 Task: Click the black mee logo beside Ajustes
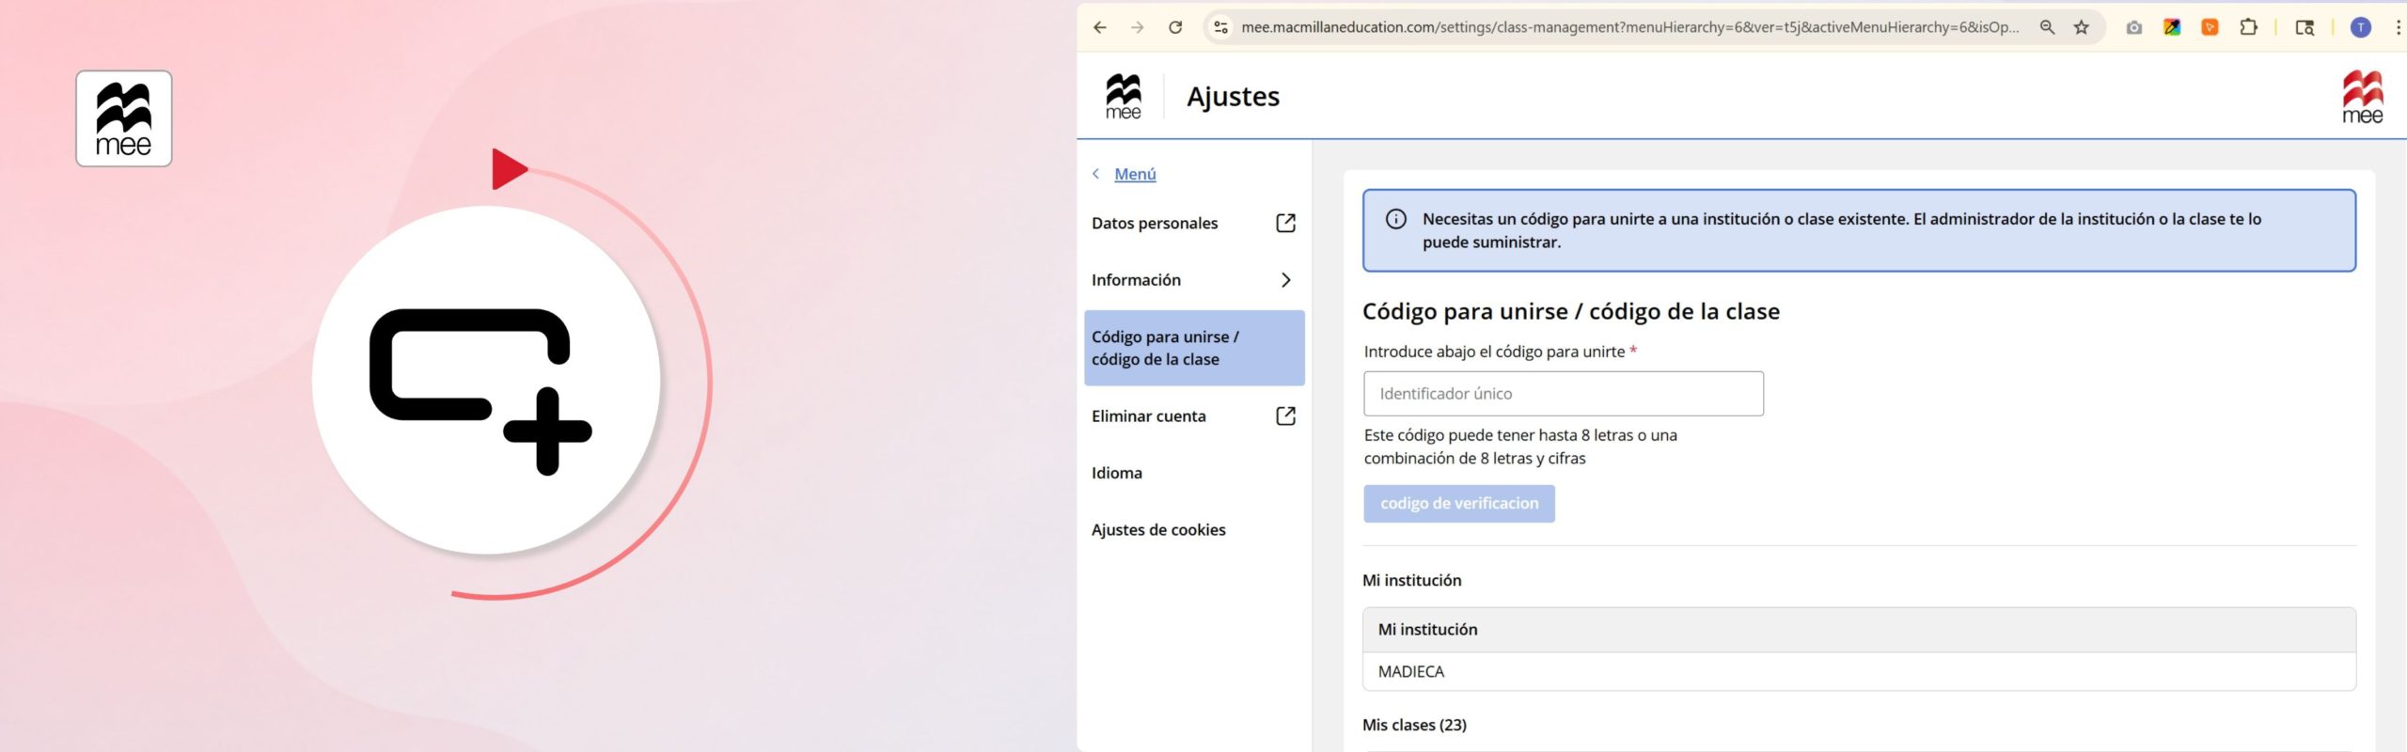(x=1124, y=97)
